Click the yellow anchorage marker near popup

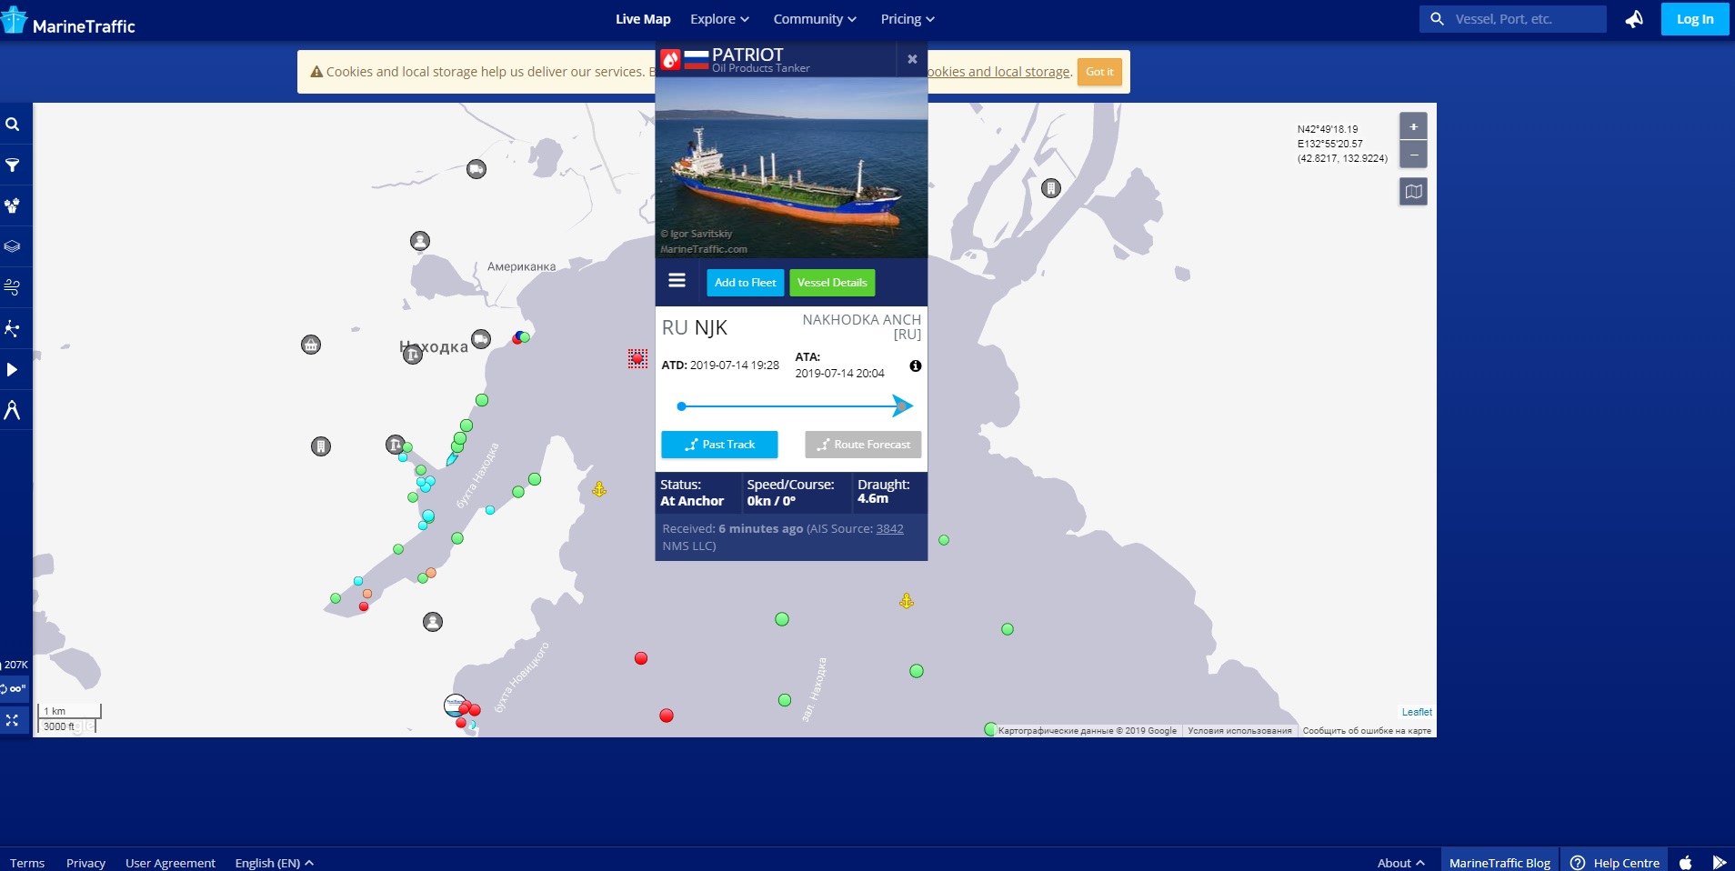pyautogui.click(x=599, y=489)
